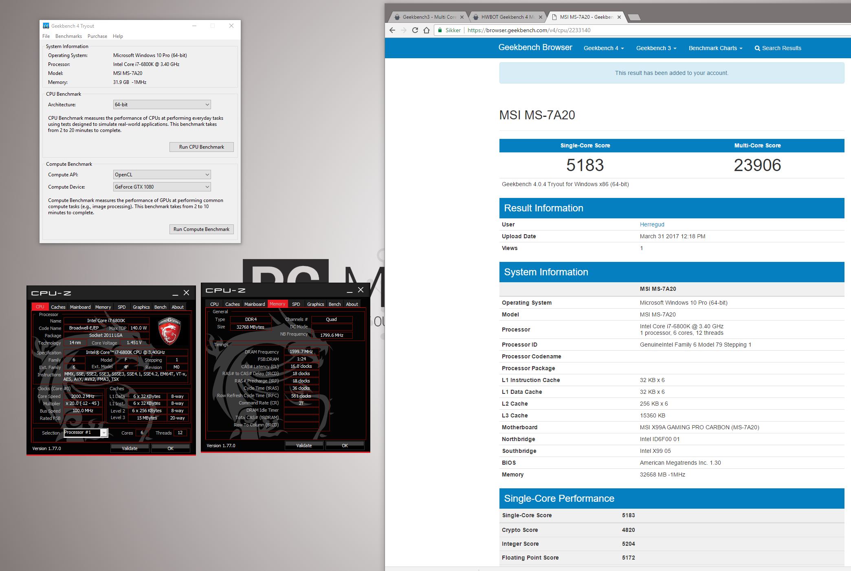
Task: Switch to Geekbench3 Multi Core tab
Action: 429,17
